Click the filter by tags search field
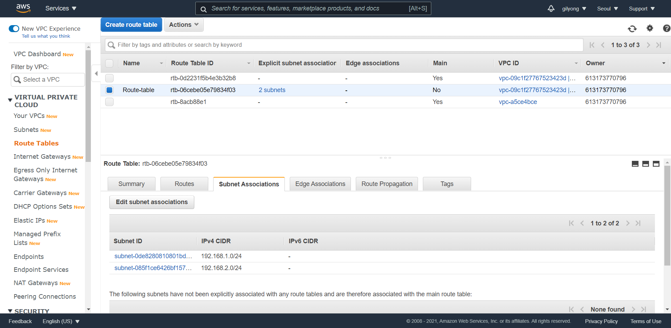 (344, 45)
